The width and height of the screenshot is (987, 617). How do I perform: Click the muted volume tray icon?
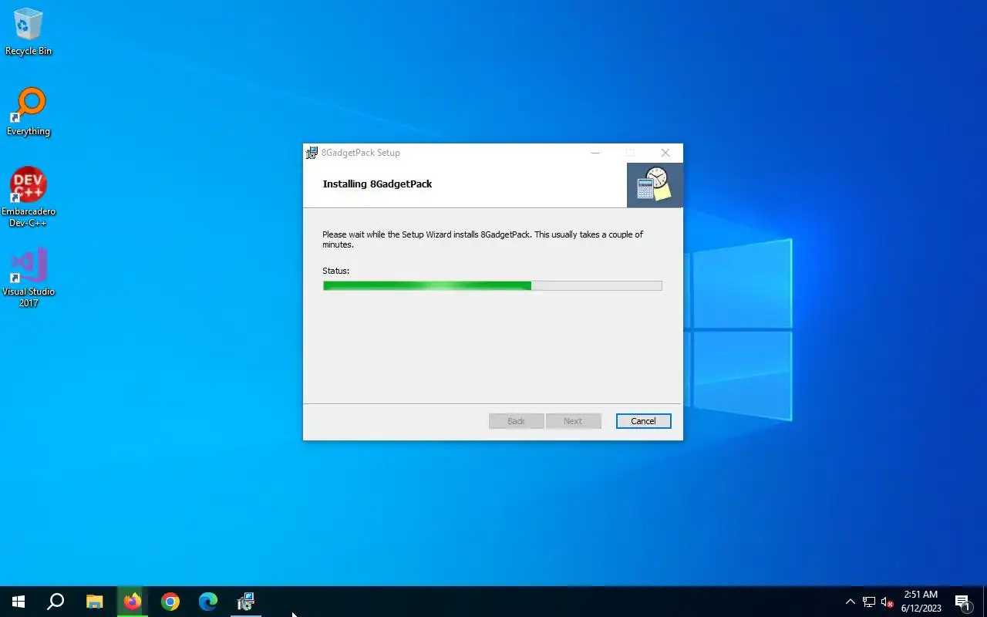pos(887,602)
